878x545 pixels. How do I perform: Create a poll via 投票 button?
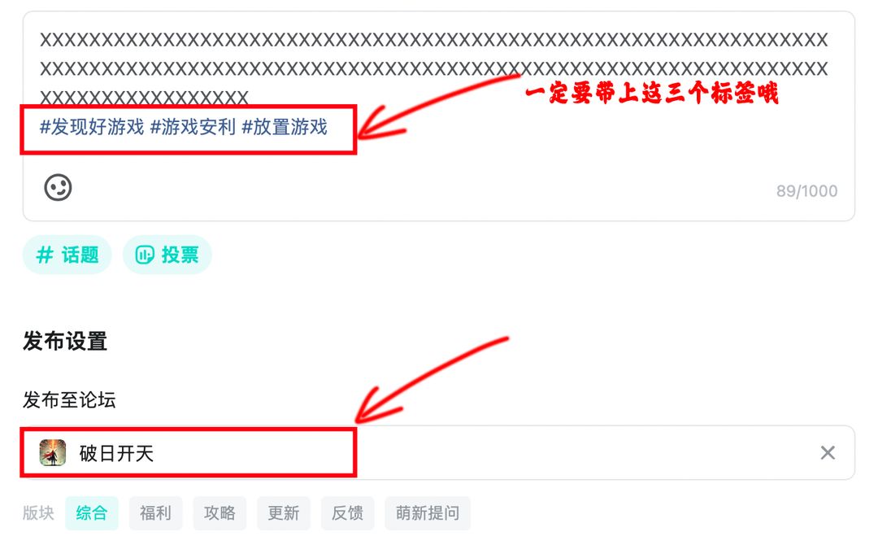tap(167, 255)
